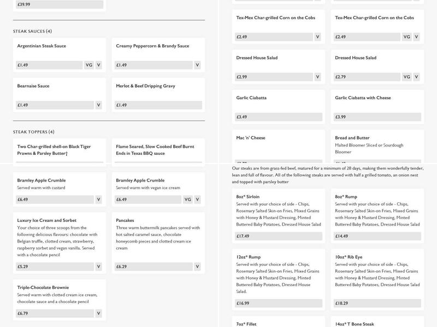Click the V badge on Luxury Ice Cream and Sorbet
The width and height of the screenshot is (437, 327).
pyautogui.click(x=99, y=267)
